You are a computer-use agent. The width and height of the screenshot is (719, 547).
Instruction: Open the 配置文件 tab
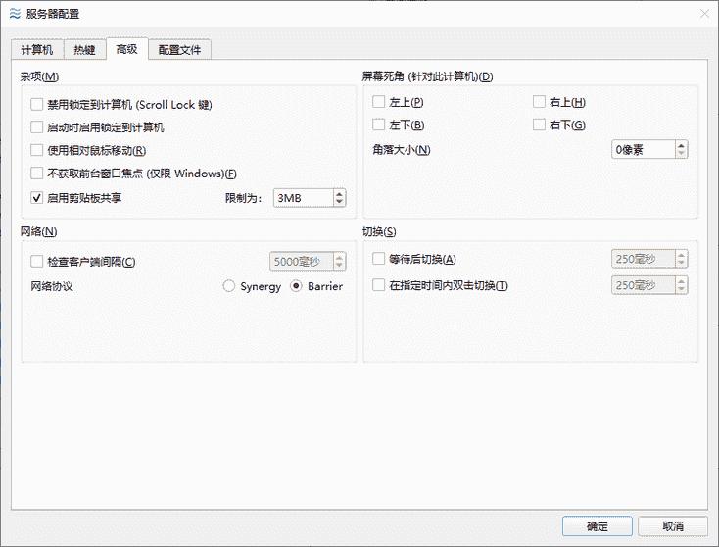click(180, 50)
